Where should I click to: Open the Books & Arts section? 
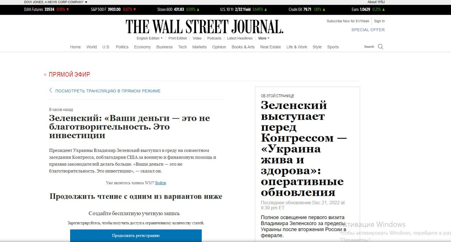coord(243,47)
